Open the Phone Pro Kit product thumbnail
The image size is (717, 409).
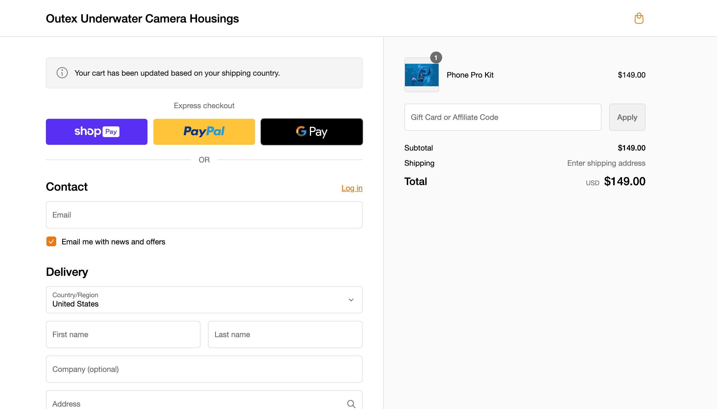coord(421,75)
